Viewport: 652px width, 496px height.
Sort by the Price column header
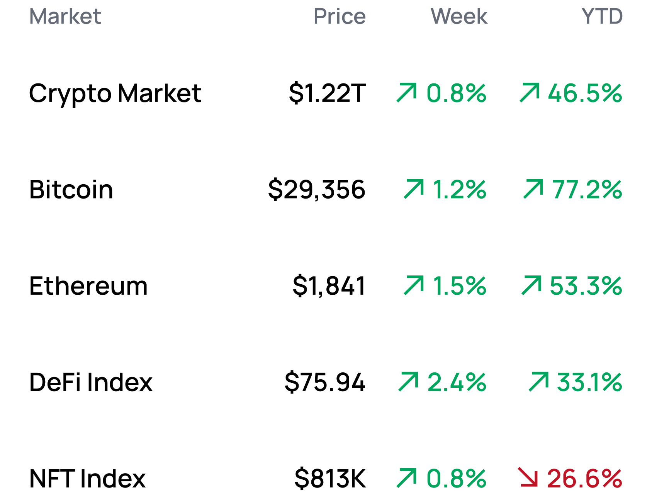(x=340, y=17)
